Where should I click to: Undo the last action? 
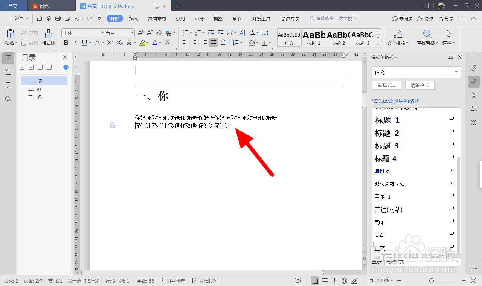(x=77, y=18)
